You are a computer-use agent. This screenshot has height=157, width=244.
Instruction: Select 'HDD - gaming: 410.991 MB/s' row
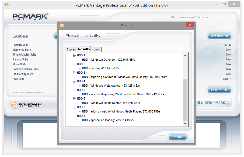tap(100, 68)
